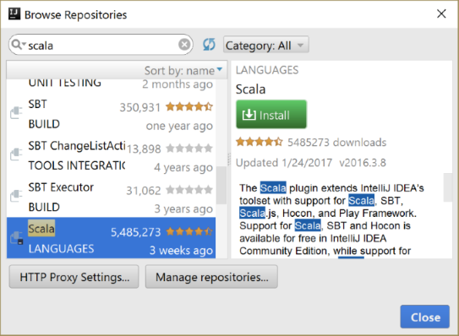Click rating stars in details pane

tap(260, 142)
